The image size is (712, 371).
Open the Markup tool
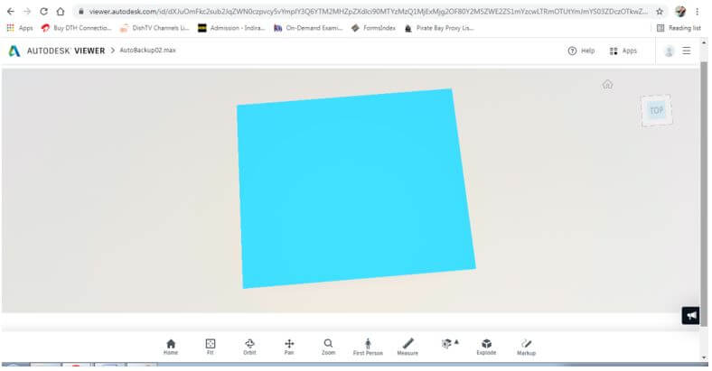(x=526, y=347)
